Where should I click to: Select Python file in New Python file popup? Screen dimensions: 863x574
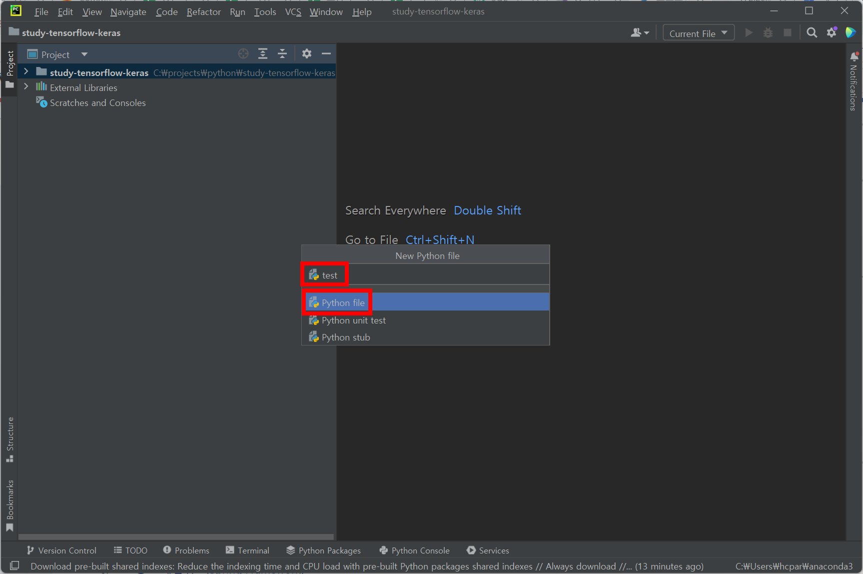click(x=425, y=302)
